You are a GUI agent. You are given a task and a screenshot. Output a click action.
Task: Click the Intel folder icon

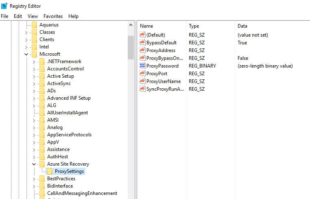coord(35,47)
